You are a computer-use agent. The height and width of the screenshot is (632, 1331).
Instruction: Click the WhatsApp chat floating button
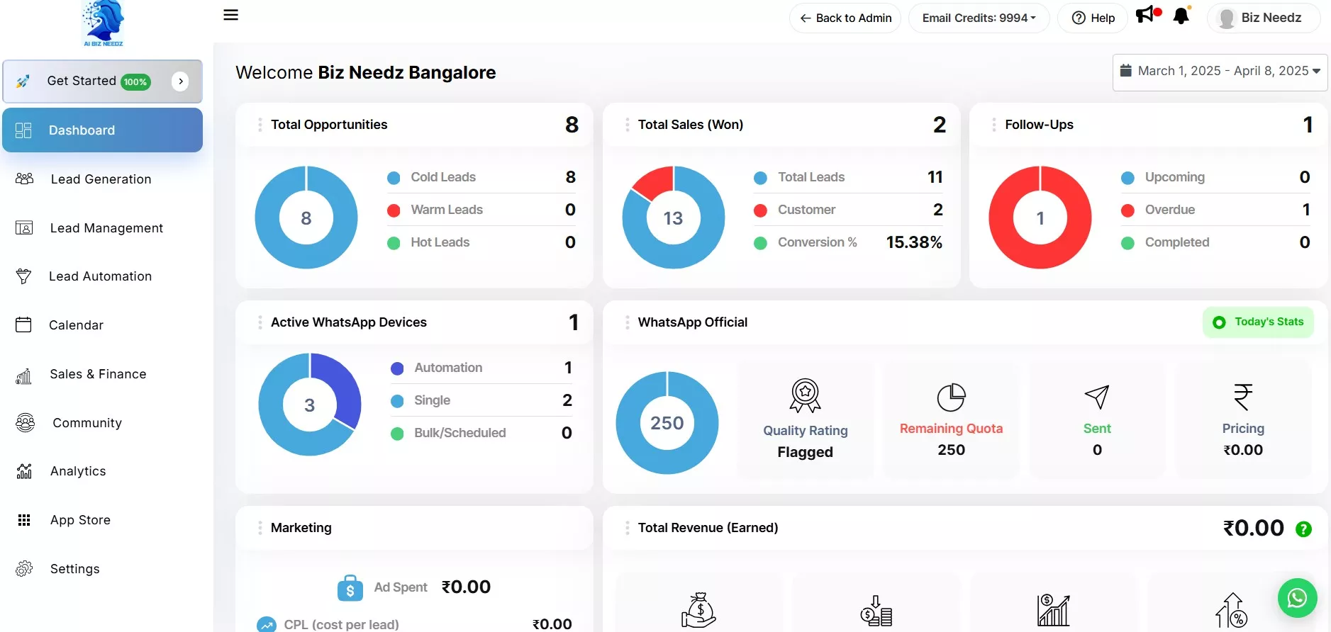(1297, 598)
